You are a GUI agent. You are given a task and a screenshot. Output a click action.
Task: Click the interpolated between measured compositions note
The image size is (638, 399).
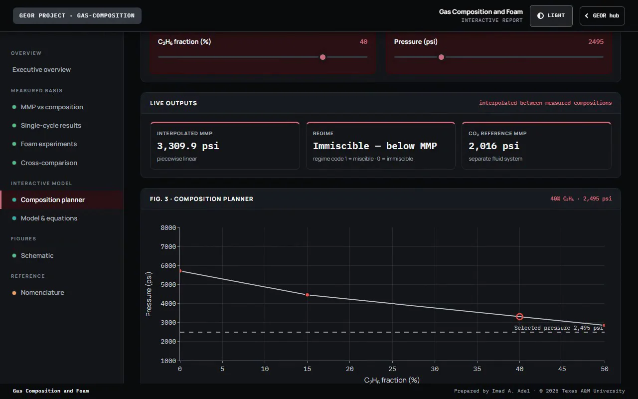(x=545, y=103)
